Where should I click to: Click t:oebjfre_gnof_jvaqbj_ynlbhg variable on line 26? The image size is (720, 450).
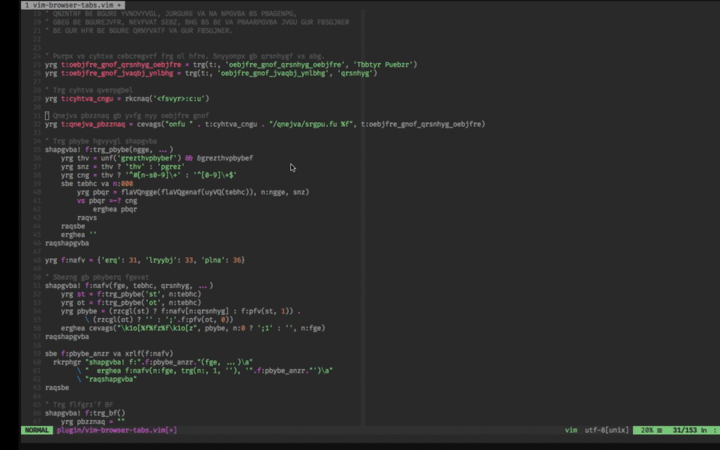click(x=117, y=73)
